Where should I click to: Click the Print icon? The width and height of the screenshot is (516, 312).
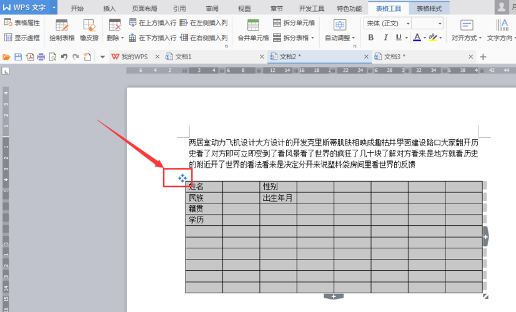click(41, 57)
